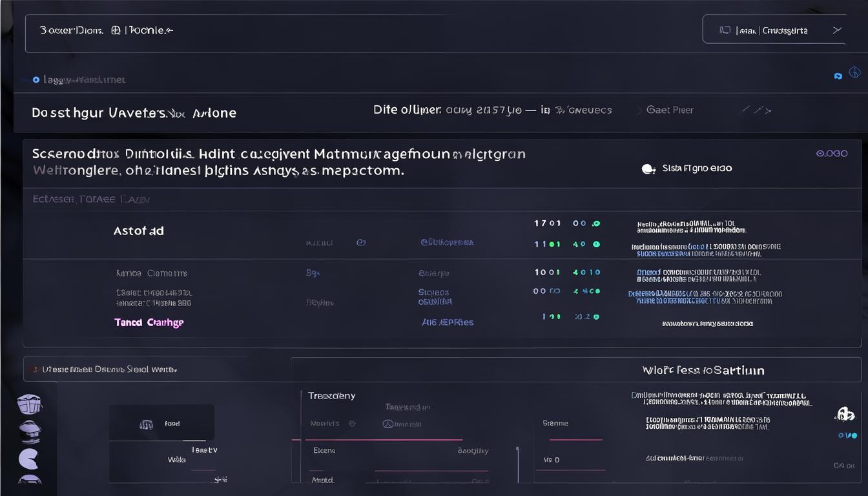
Task: Click the 'Sreme' label
Action: pos(555,423)
